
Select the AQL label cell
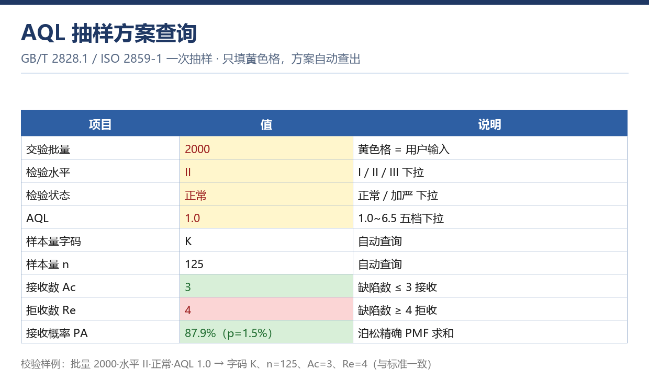100,217
